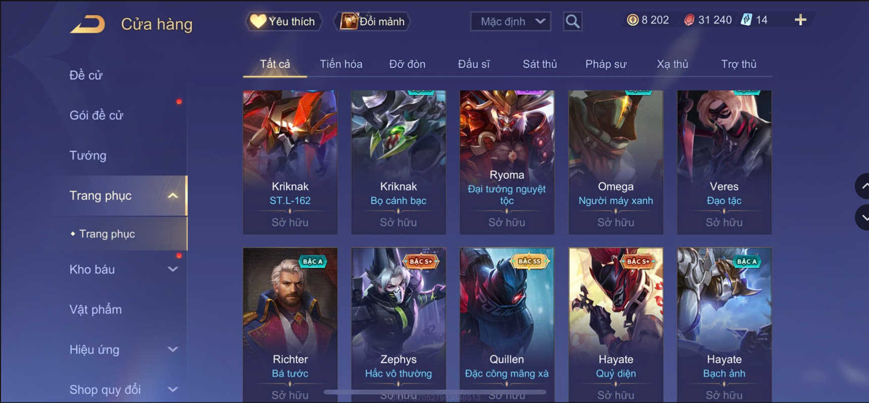
Task: Open the Mặc định sort dropdown
Action: (x=511, y=21)
